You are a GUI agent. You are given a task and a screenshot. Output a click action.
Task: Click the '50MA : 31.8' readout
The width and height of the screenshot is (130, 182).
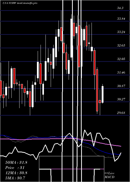tap(16, 162)
